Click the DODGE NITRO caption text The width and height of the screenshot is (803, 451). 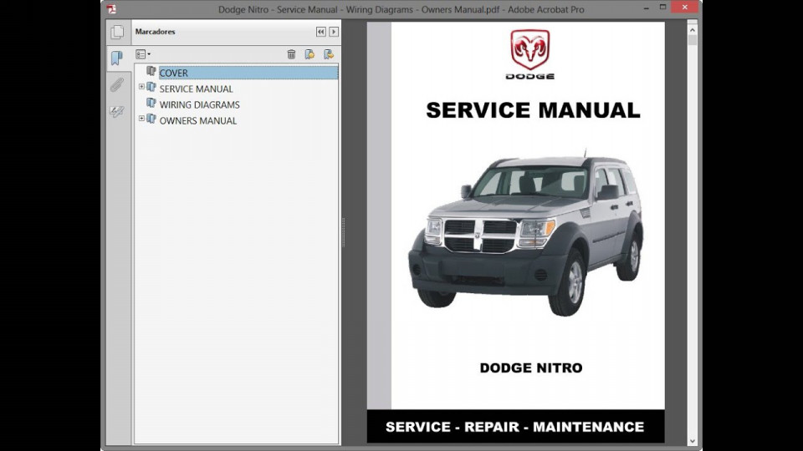tap(531, 367)
